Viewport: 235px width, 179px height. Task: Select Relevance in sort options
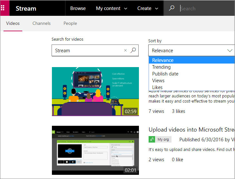tap(192, 60)
